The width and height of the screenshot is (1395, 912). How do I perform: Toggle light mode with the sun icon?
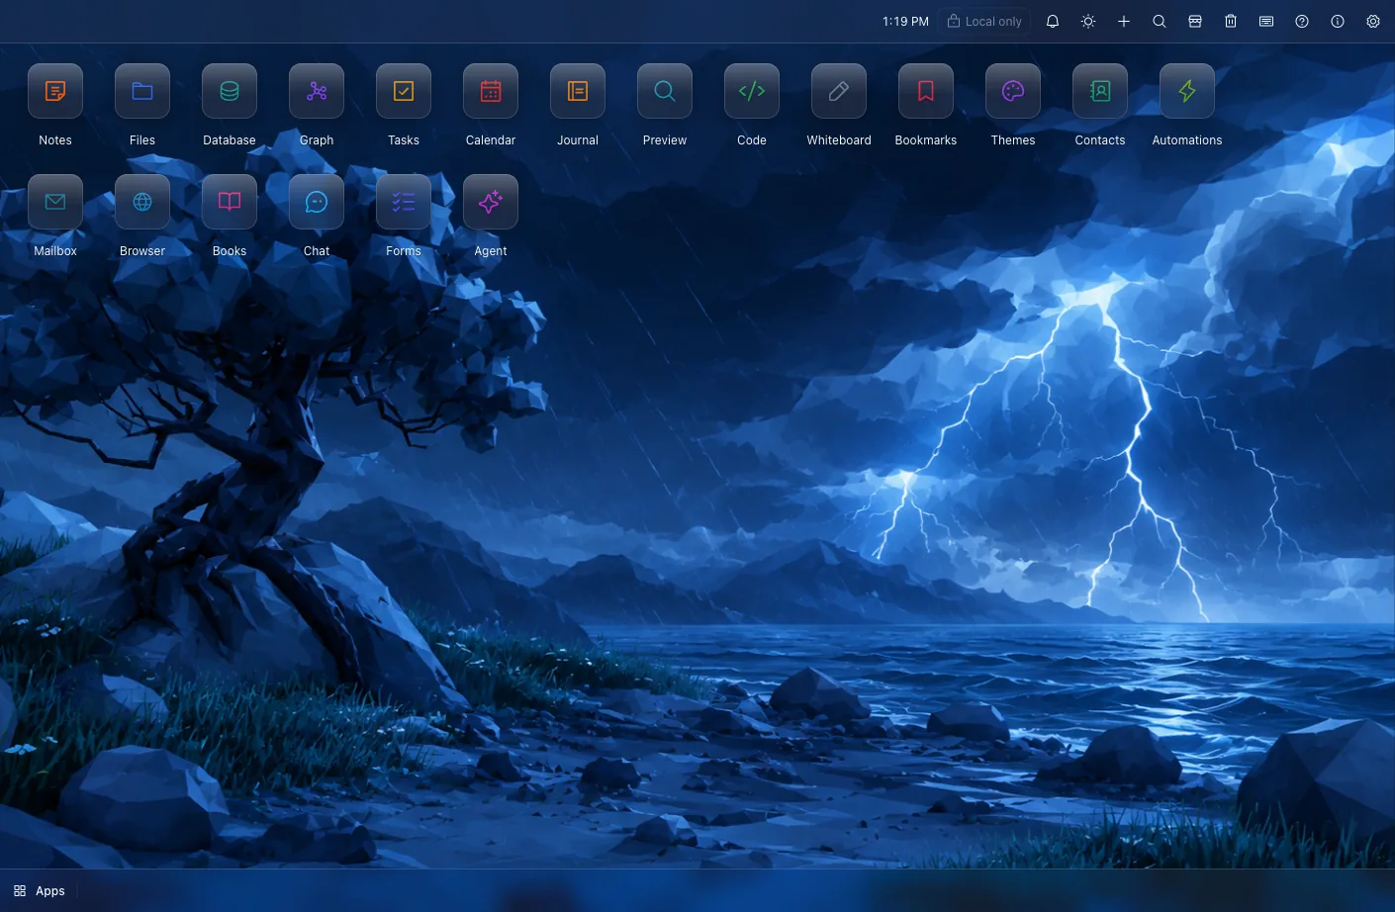pos(1088,21)
